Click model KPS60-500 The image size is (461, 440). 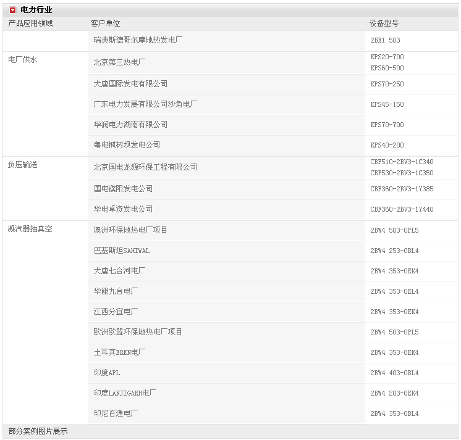pos(387,68)
